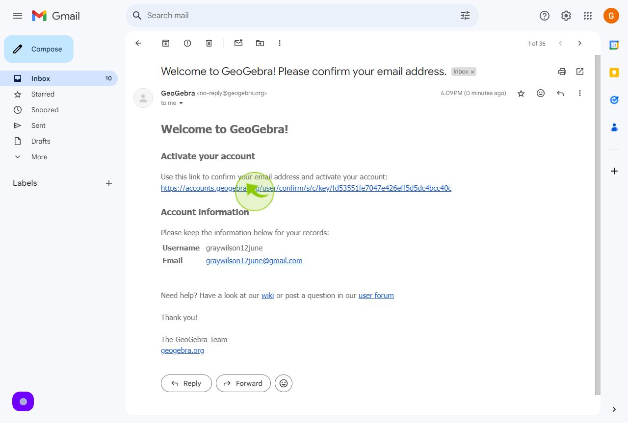Star the GeoGebra email

[x=521, y=93]
